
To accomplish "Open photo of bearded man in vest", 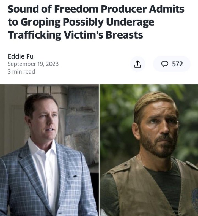I will tap(149, 150).
